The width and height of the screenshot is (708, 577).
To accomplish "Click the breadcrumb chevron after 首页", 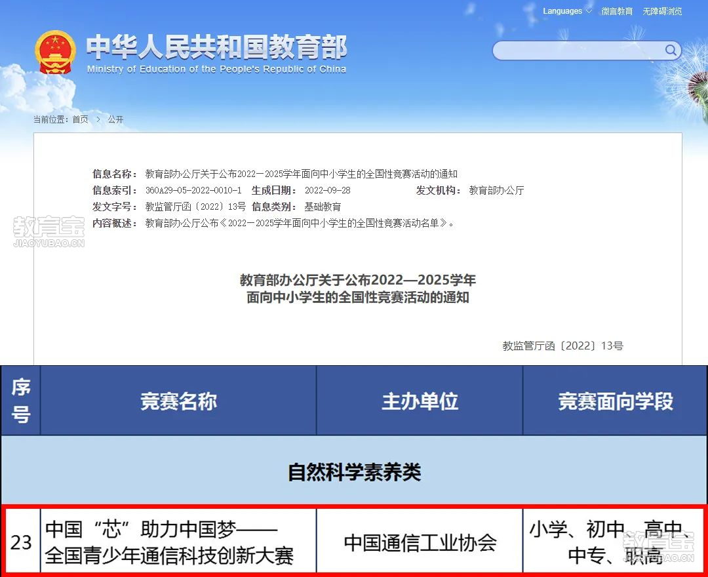I will pos(98,119).
